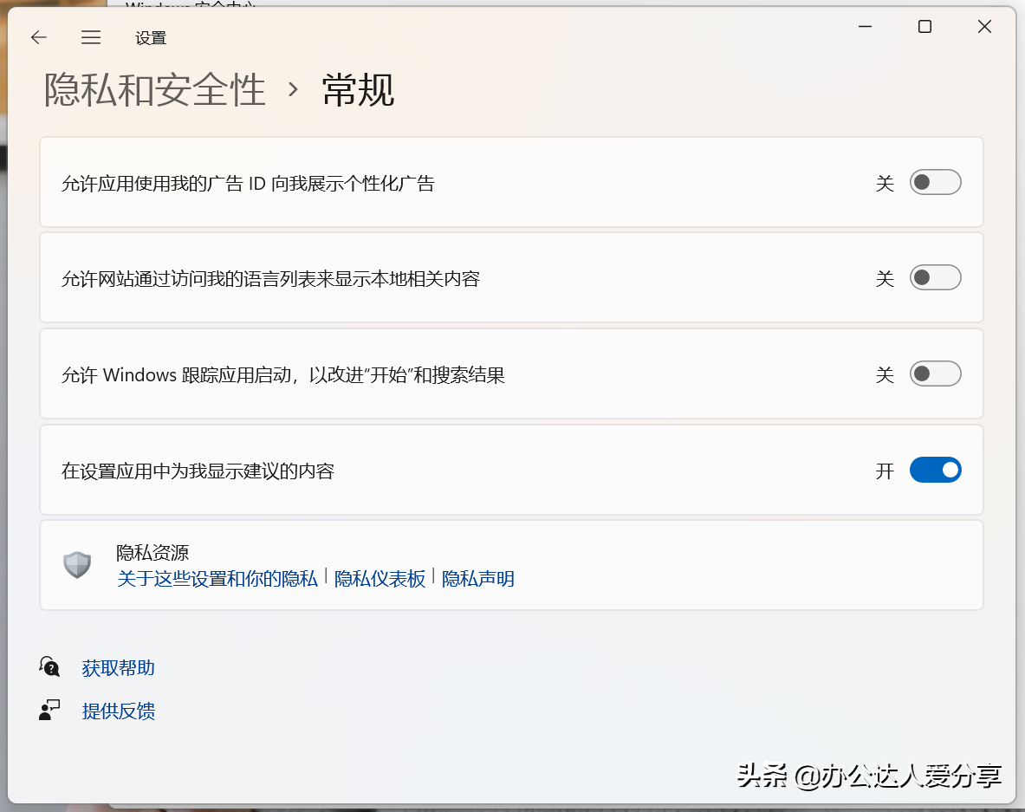Turn off suggested content in Settings switch
The width and height of the screenshot is (1025, 812).
coord(936,470)
